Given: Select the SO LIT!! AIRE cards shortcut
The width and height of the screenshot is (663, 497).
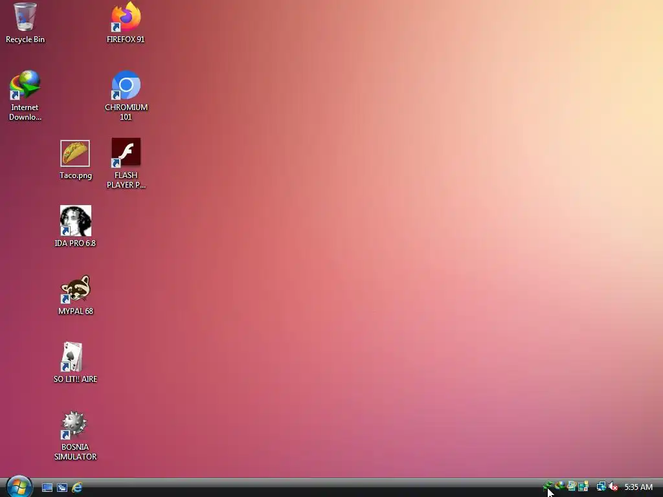Looking at the screenshot, I should pyautogui.click(x=75, y=362).
